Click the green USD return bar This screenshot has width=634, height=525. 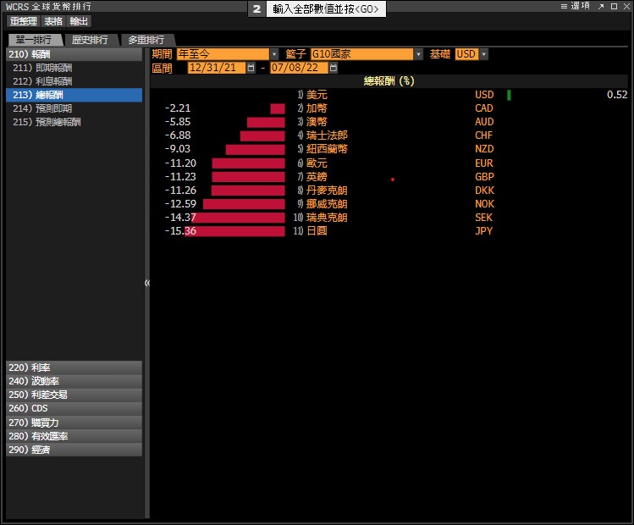click(x=509, y=95)
